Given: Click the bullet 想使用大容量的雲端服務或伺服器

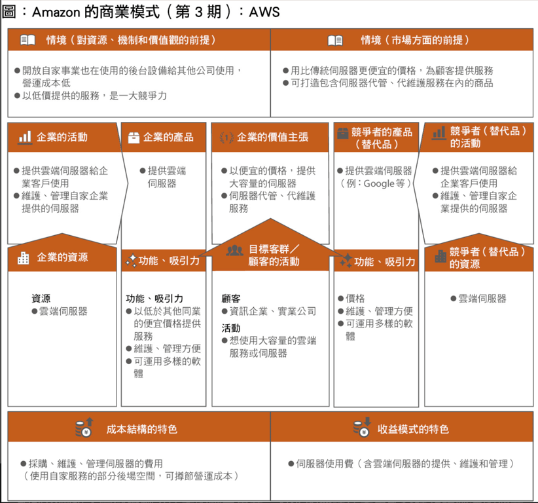Looking at the screenshot, I should pos(268,347).
